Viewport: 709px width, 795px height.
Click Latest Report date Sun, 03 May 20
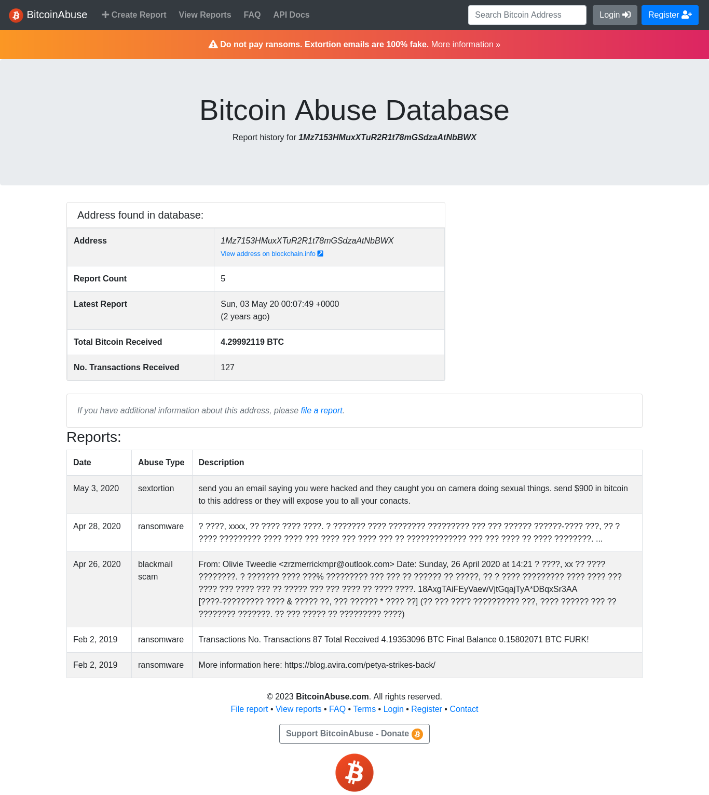point(280,304)
